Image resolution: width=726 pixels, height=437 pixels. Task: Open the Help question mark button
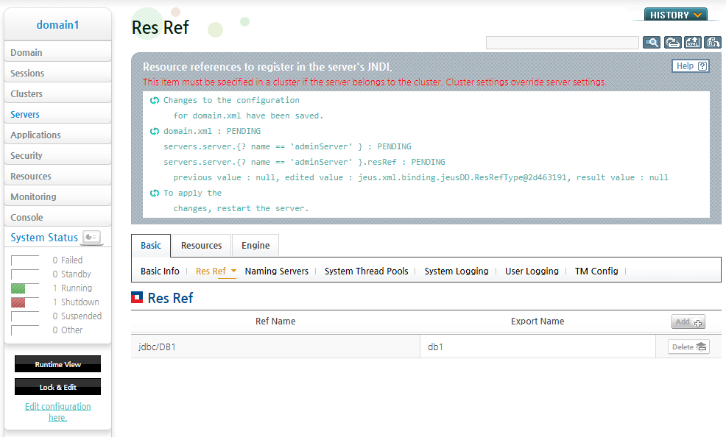click(x=691, y=66)
